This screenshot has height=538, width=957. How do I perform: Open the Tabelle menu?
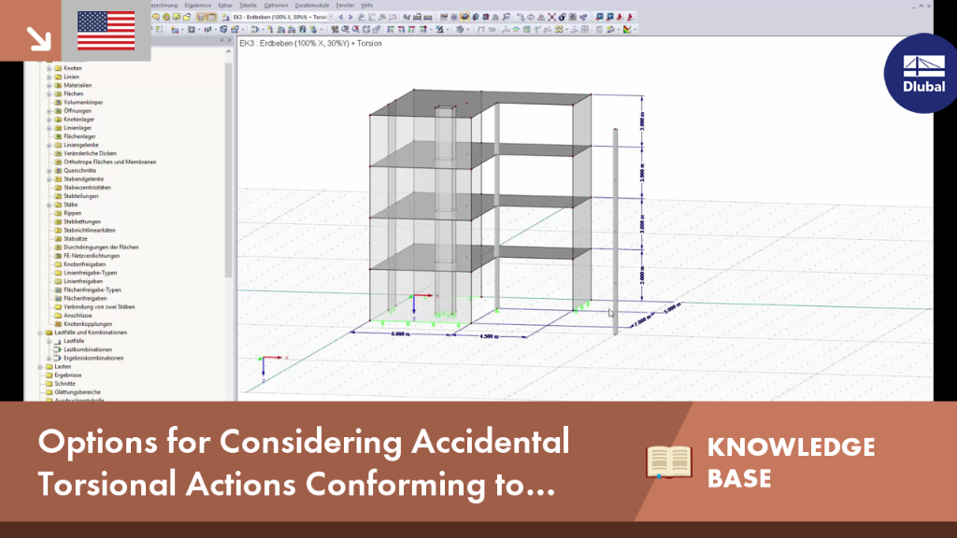(248, 5)
